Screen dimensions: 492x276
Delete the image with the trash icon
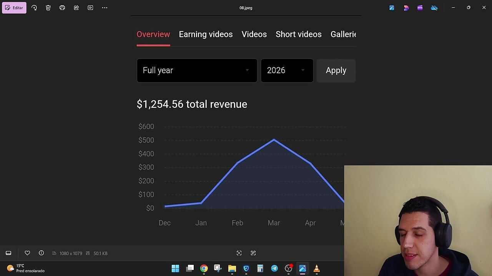(48, 8)
